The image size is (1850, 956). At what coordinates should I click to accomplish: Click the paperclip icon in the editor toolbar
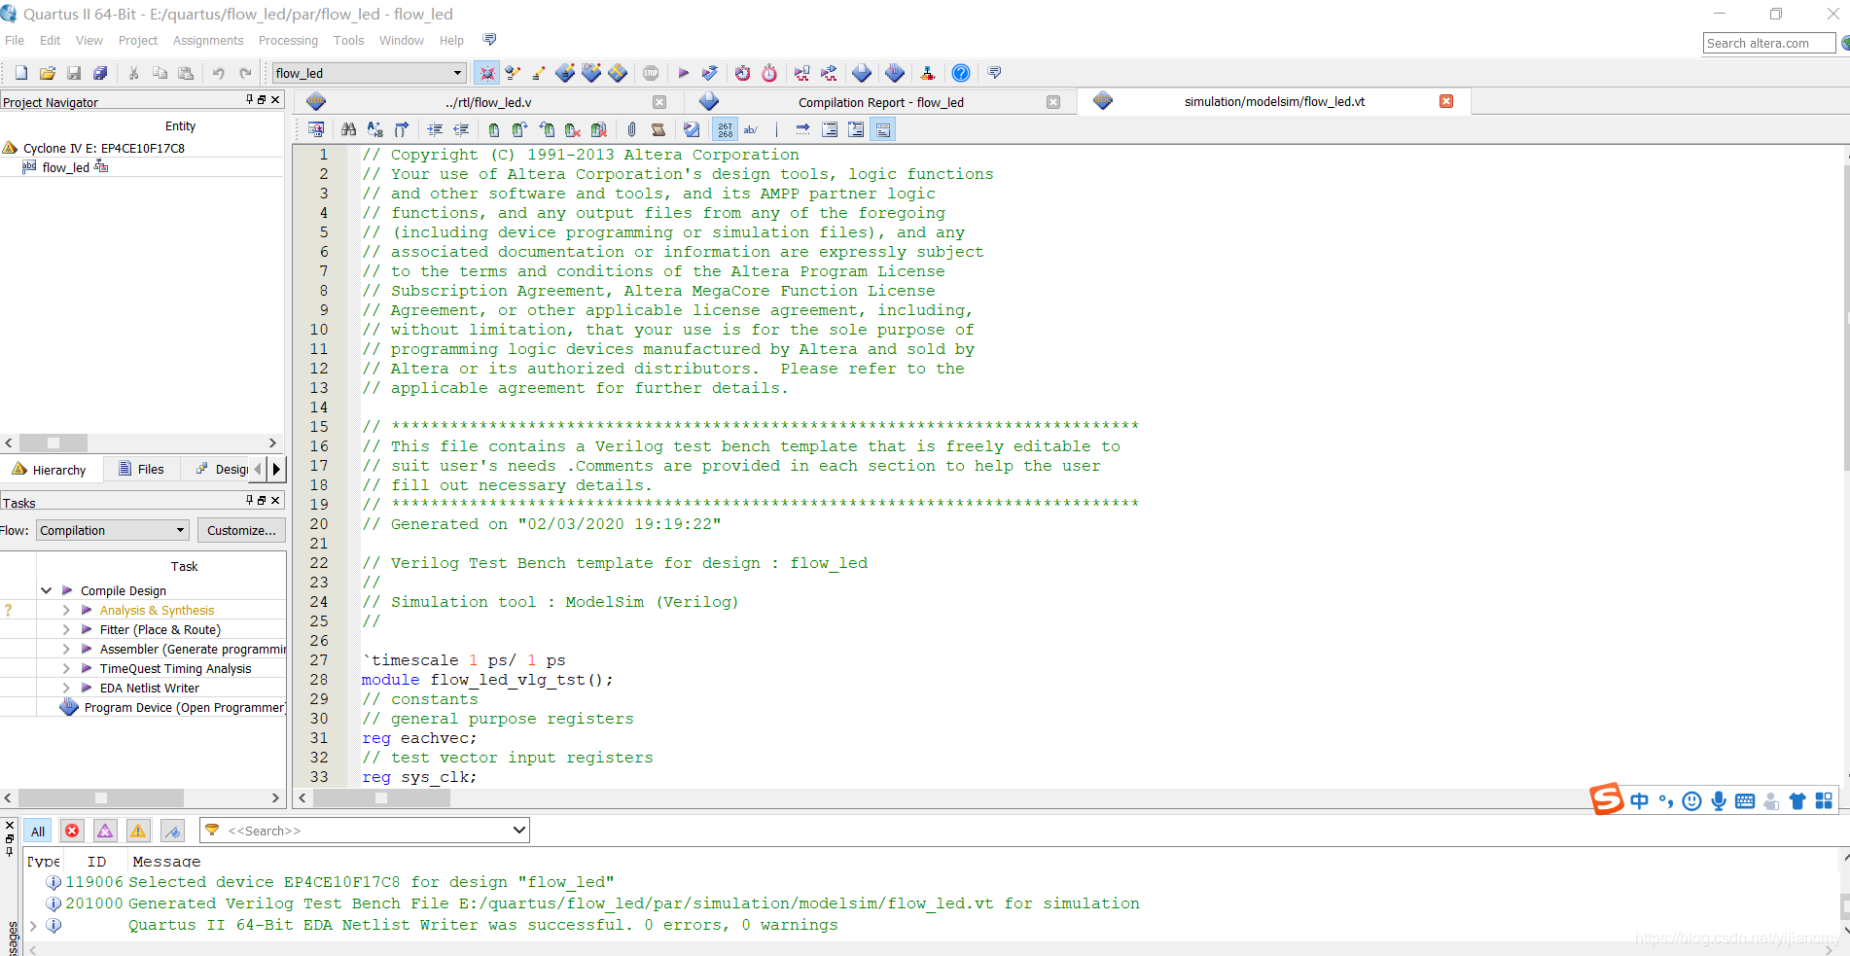(x=632, y=129)
